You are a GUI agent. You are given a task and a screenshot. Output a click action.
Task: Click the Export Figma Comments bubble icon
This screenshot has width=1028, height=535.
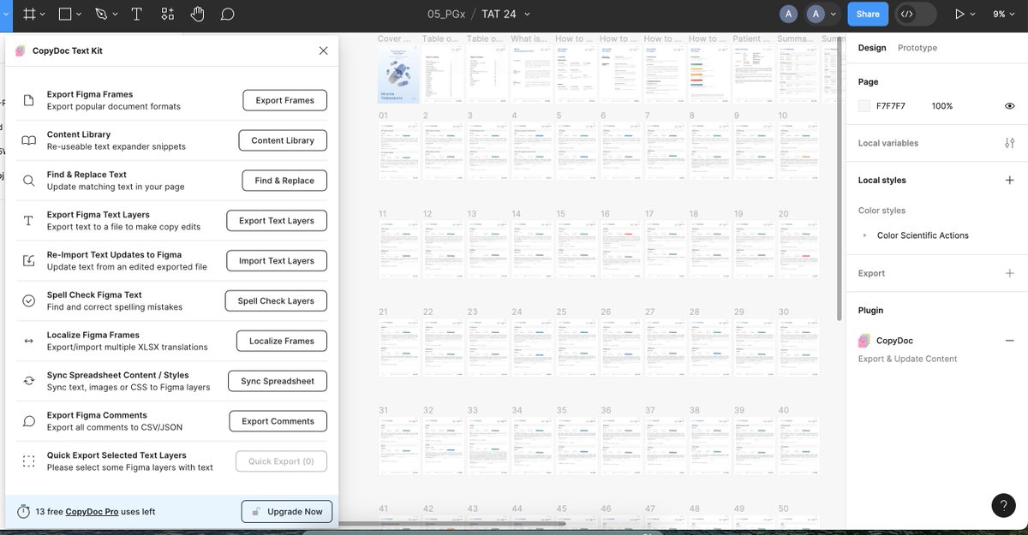pyautogui.click(x=28, y=421)
